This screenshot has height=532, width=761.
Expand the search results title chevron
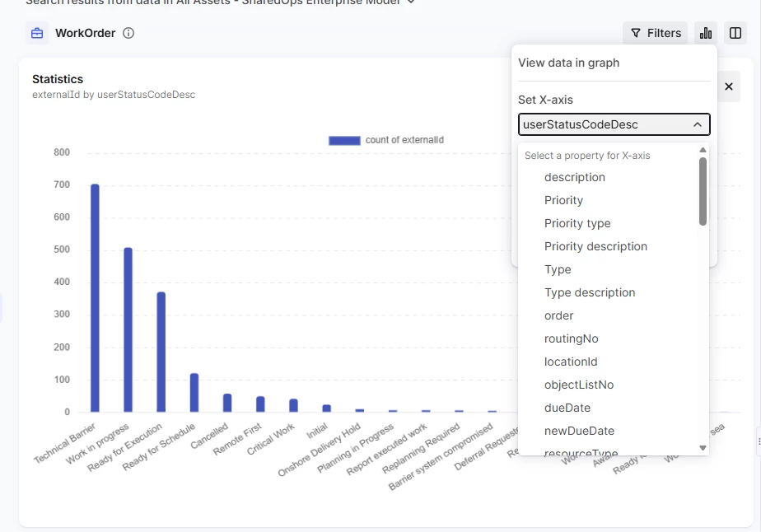click(411, 2)
